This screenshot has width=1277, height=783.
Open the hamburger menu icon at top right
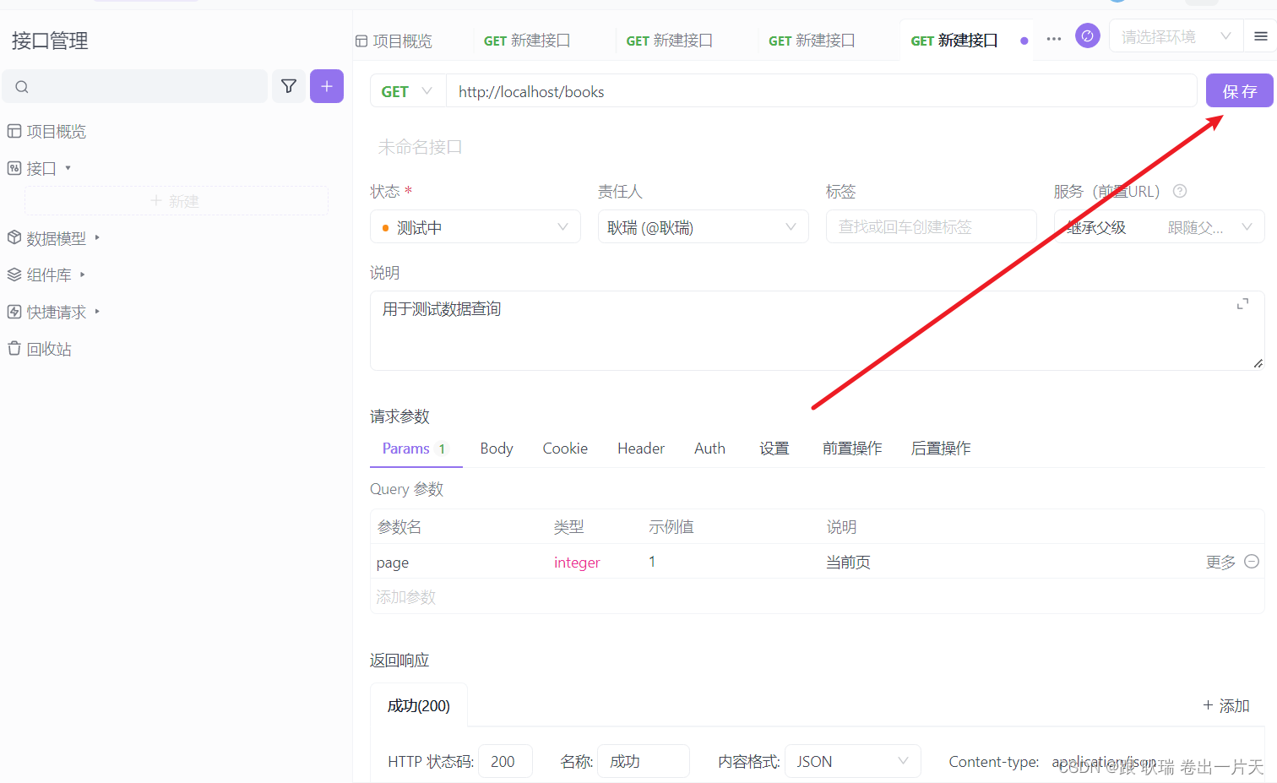pyautogui.click(x=1261, y=36)
